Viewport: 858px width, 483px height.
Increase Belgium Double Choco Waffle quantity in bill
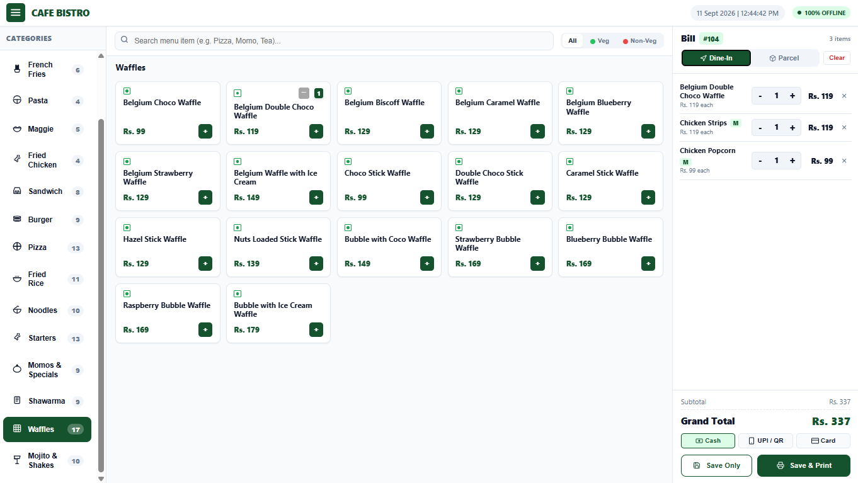tap(792, 96)
